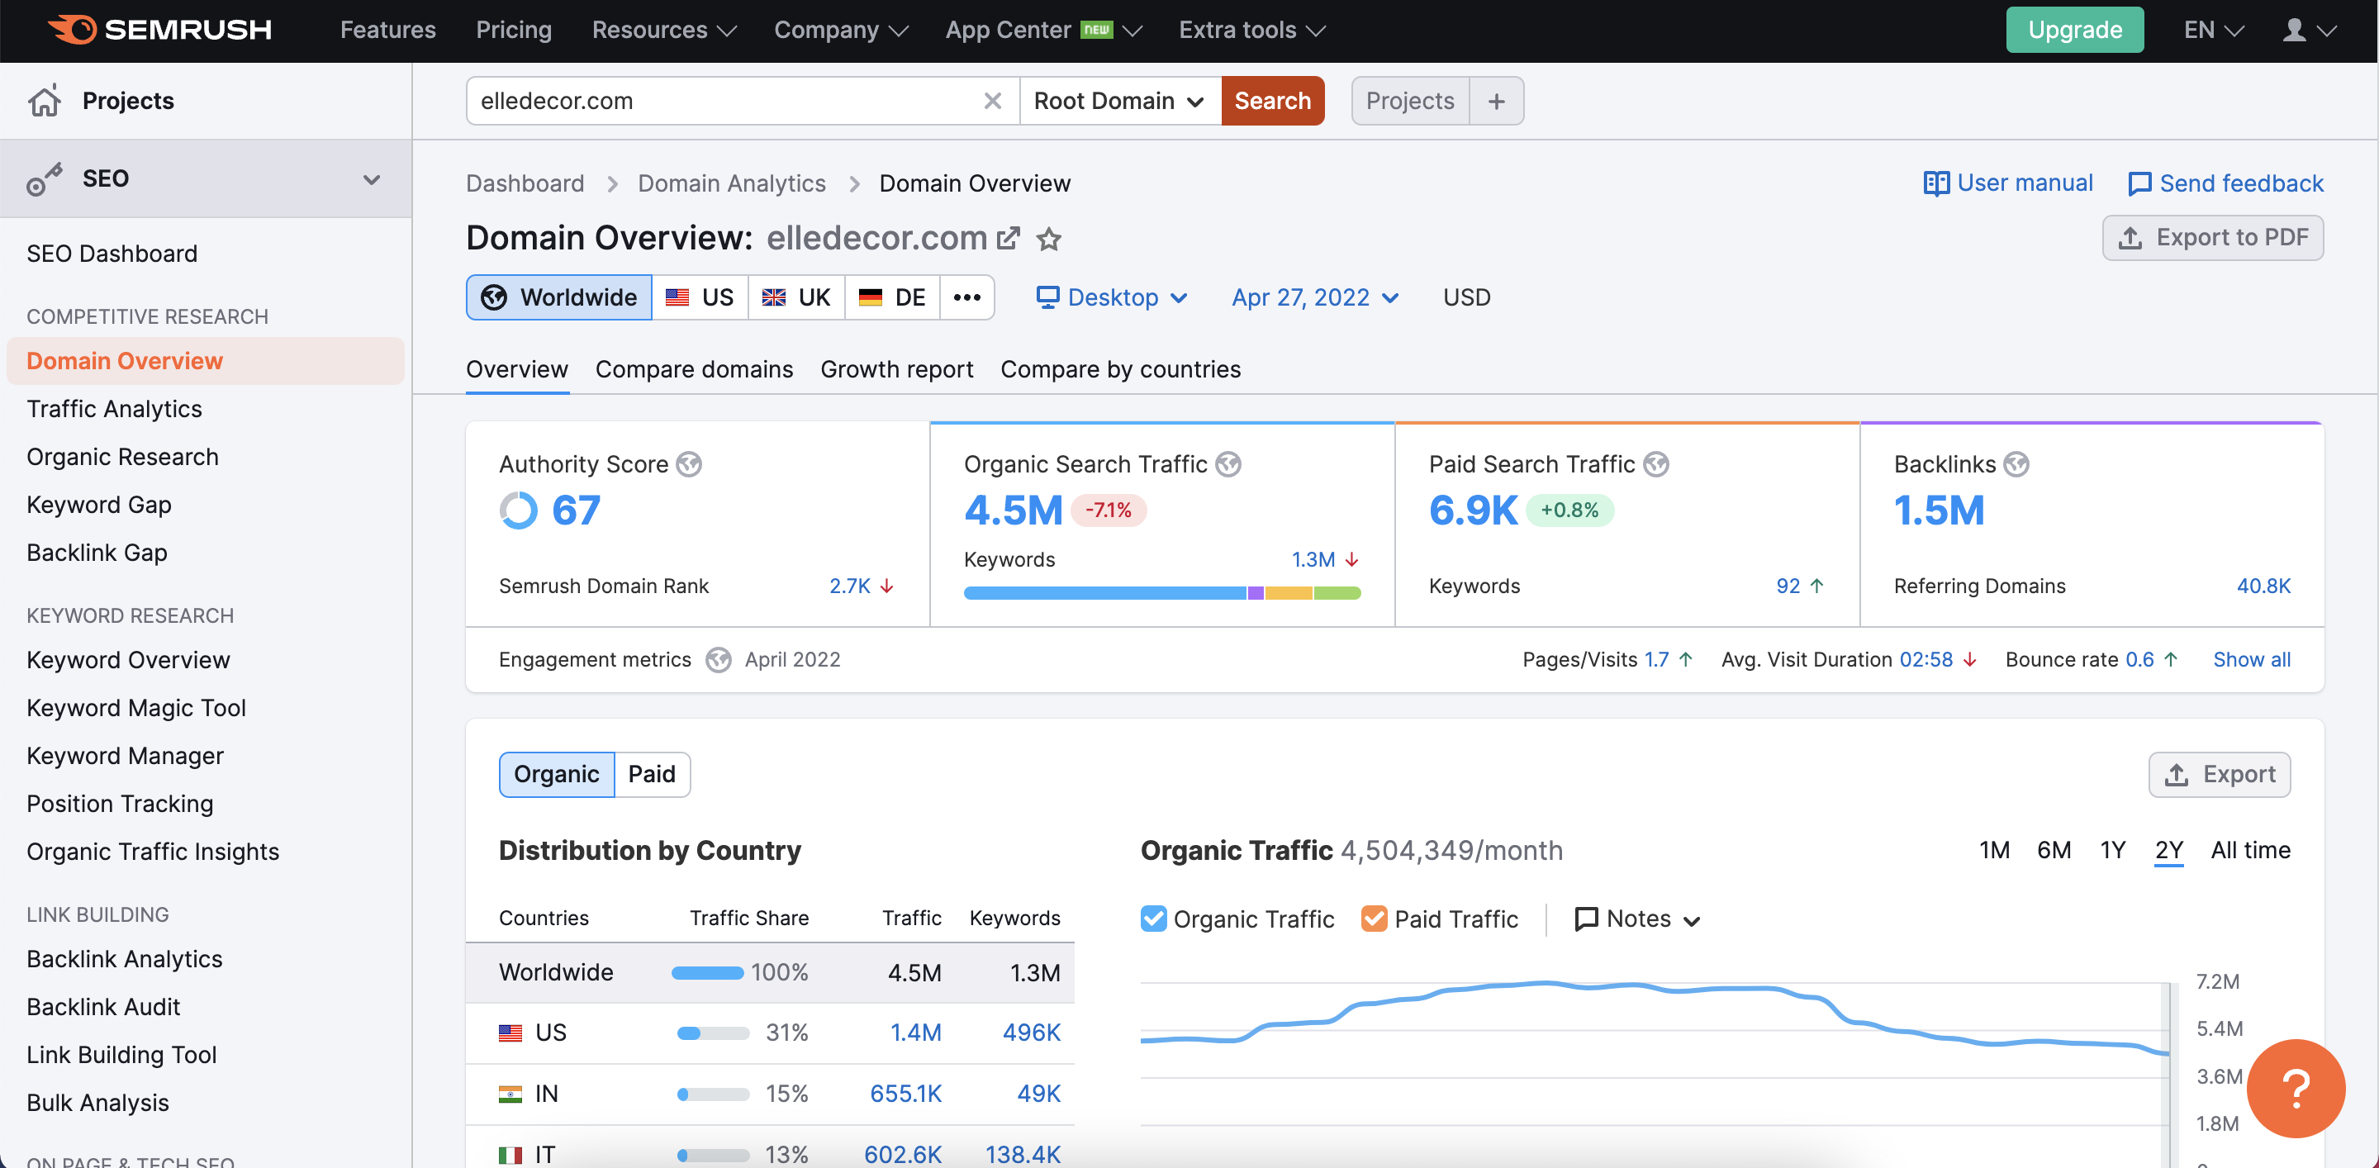This screenshot has height=1168, width=2379.
Task: Toggle the Organic Traffic checkbox
Action: click(x=1153, y=919)
